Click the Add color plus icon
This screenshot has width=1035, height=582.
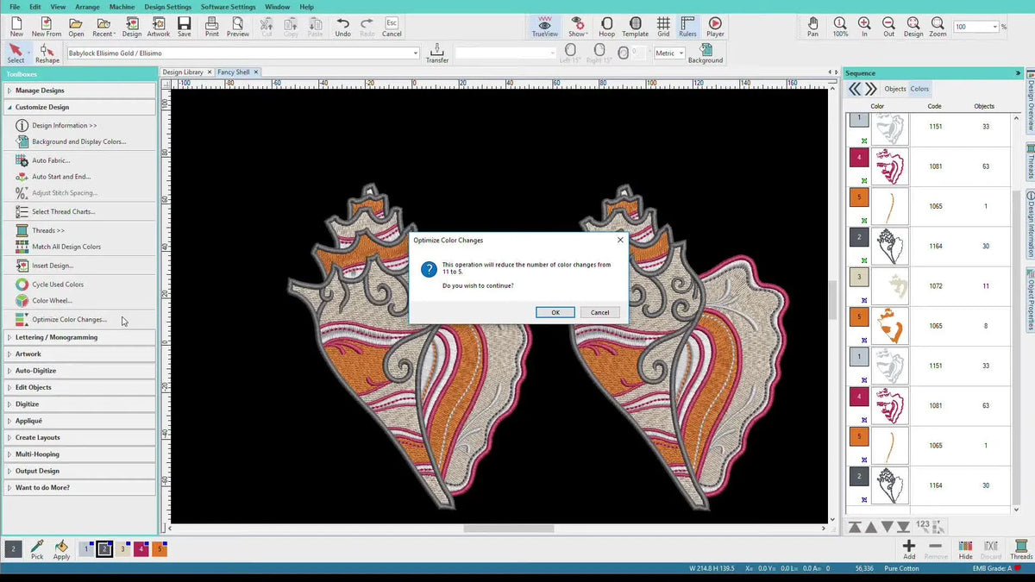[x=909, y=550]
